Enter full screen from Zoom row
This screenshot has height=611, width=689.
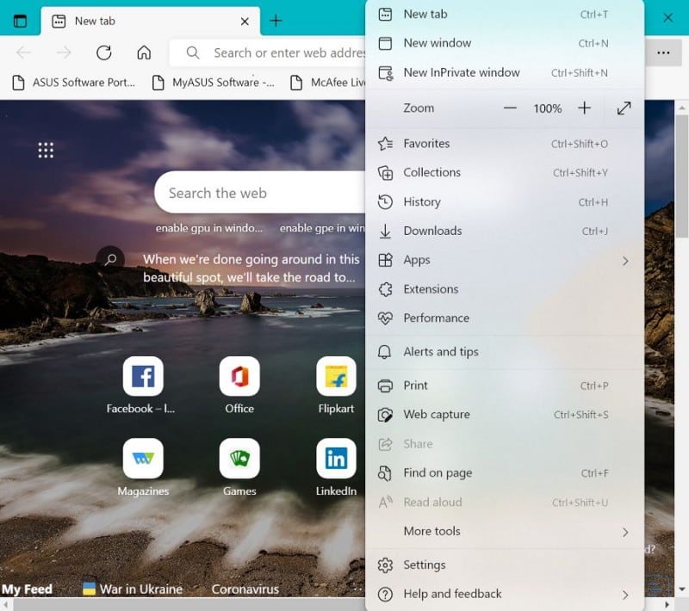click(624, 108)
